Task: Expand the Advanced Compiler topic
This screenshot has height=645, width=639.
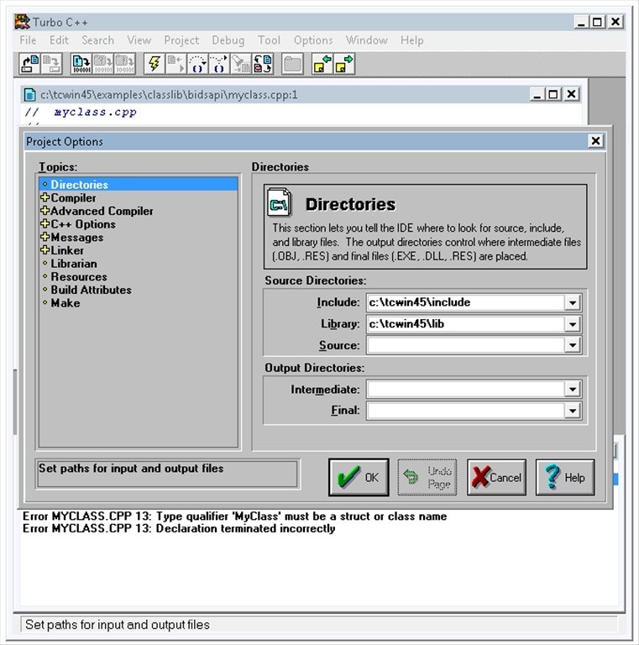Action: click(45, 211)
